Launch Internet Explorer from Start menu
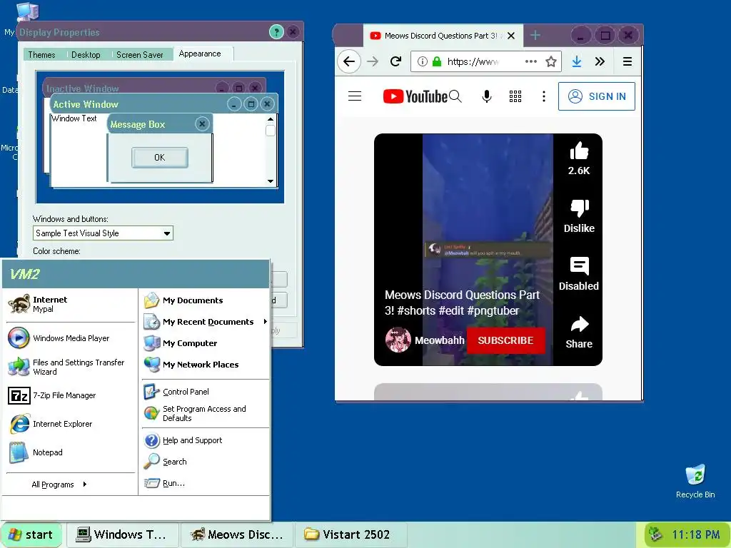The width and height of the screenshot is (731, 548). (x=70, y=424)
